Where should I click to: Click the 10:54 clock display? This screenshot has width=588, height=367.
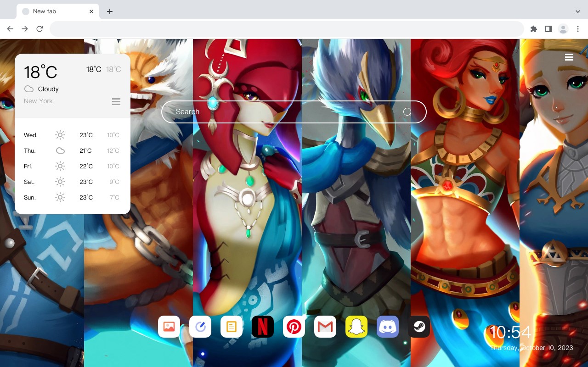click(x=510, y=332)
